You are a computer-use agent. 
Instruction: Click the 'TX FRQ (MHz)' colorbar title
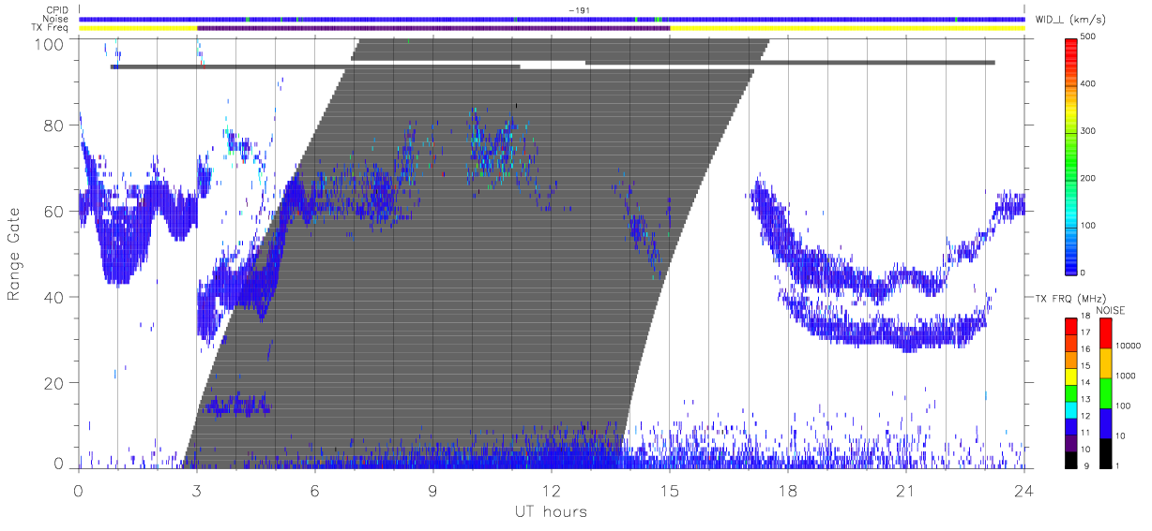pos(1070,298)
